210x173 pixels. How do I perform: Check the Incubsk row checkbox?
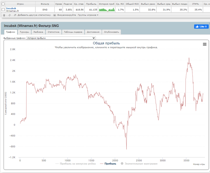point(3,10)
